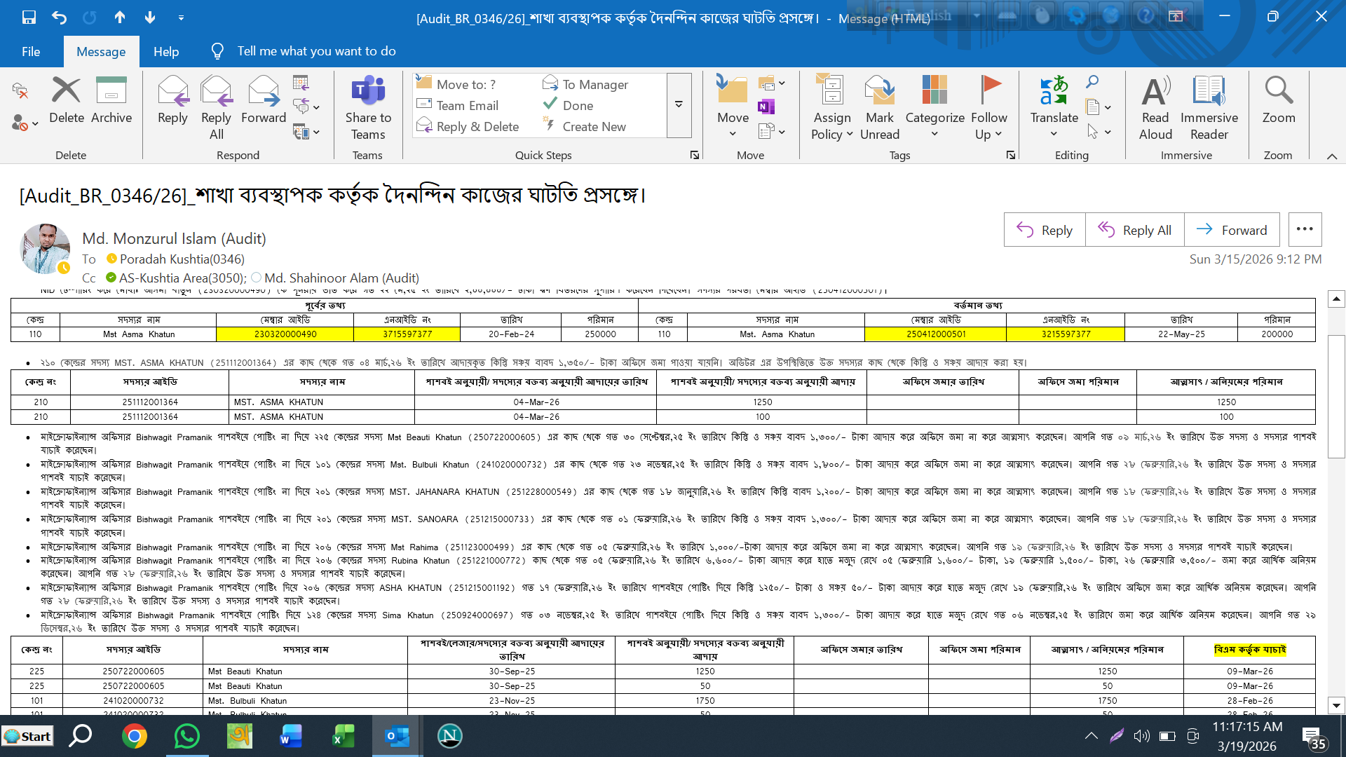Click the Forward button in header
This screenshot has height=757, width=1346.
click(1232, 230)
